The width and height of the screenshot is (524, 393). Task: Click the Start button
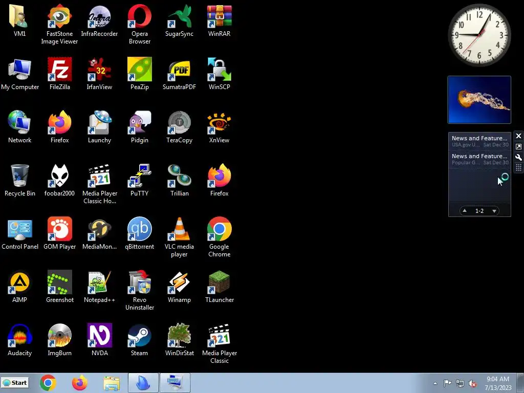coord(15,383)
